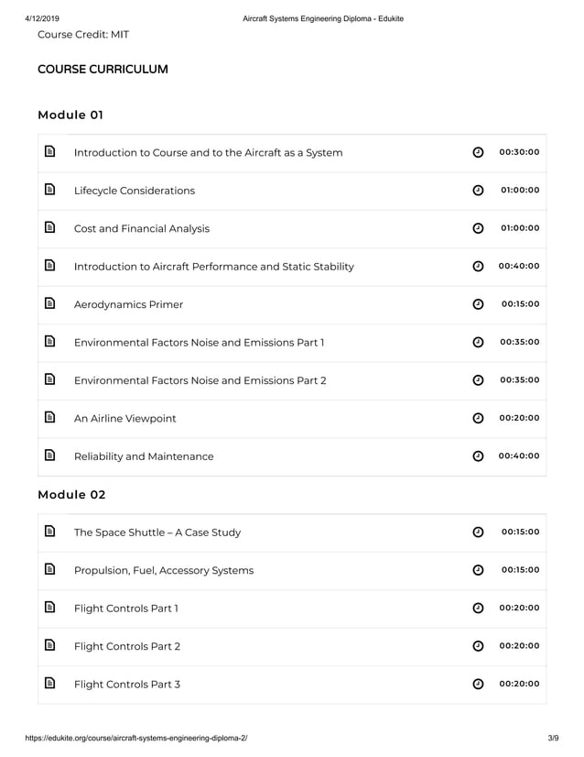Image resolution: width=584 pixels, height=757 pixels.
Task: Click clock icon in Cost and Financial Analysis row
Action: 478,228
